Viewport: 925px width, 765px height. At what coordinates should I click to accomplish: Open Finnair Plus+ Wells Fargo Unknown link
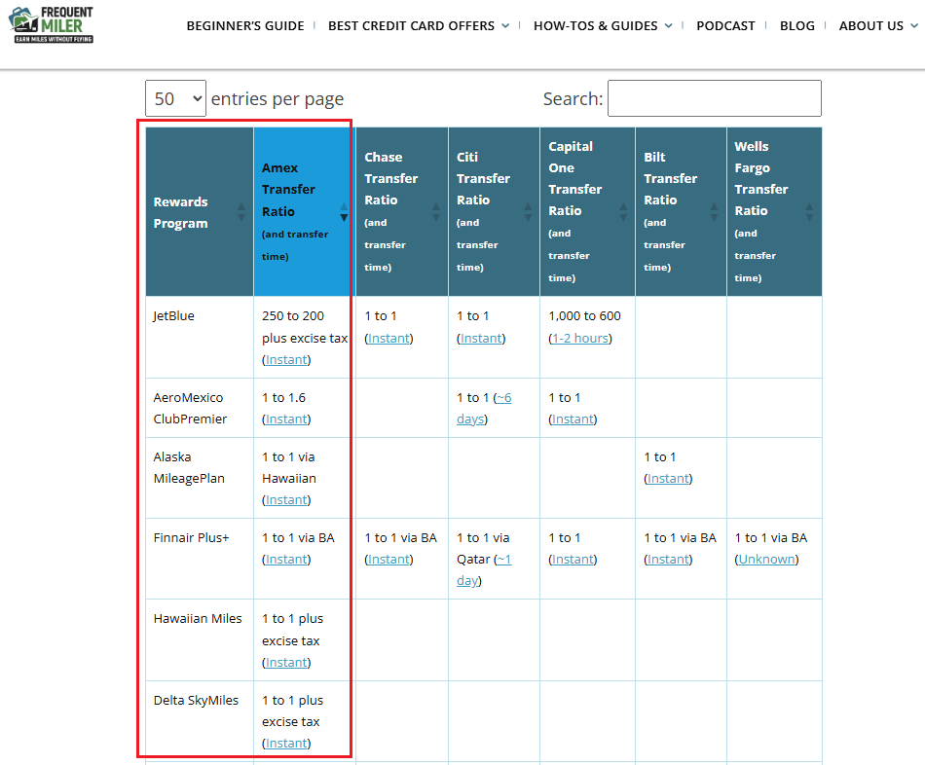[x=767, y=560]
